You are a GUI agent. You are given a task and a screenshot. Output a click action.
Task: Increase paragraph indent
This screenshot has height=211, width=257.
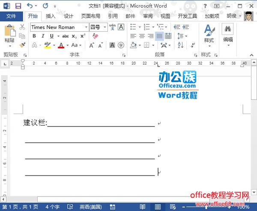tap(185, 27)
